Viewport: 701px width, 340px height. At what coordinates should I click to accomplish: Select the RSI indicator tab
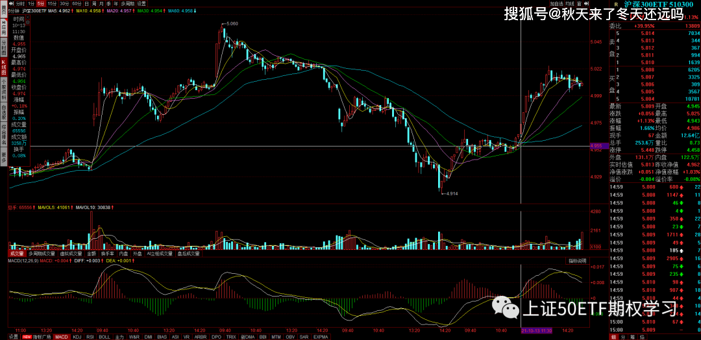pos(90,337)
